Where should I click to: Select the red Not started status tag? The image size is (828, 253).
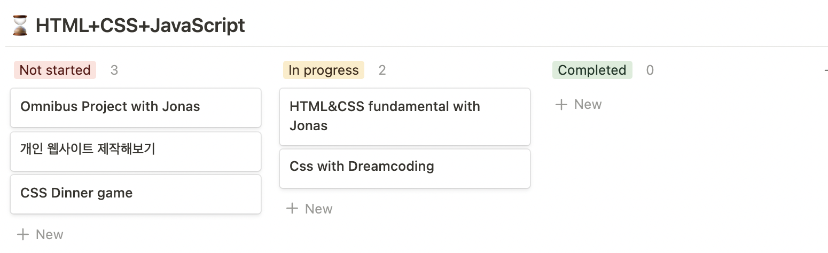pos(55,70)
